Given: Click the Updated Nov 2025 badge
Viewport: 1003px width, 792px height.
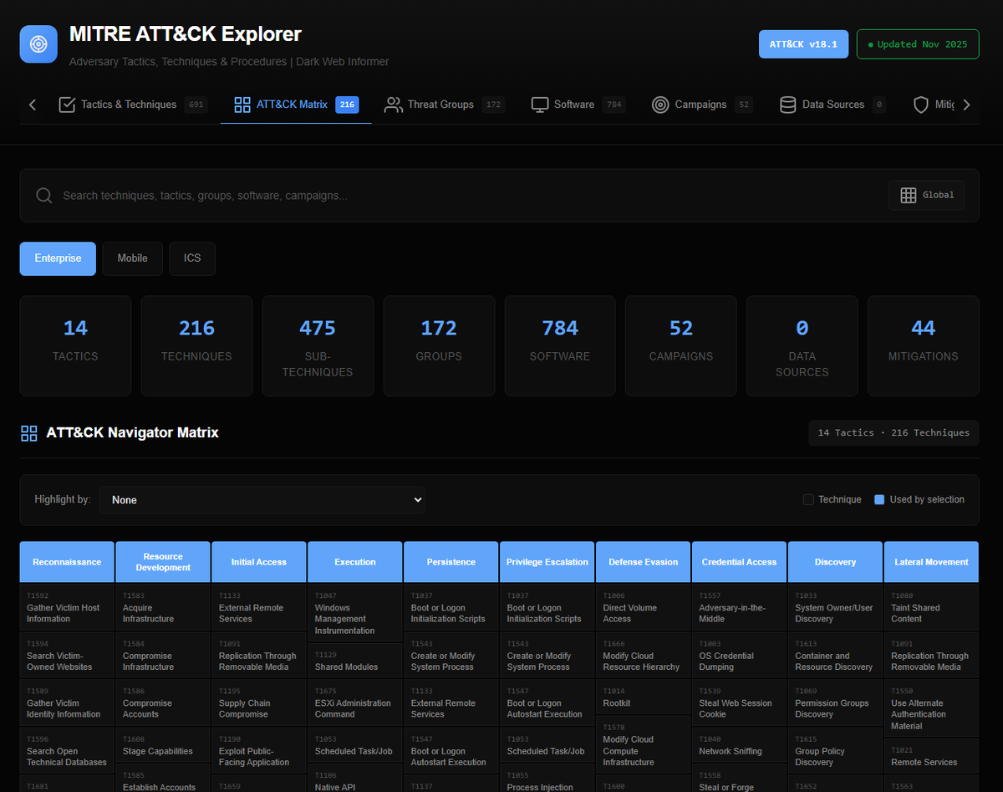Looking at the screenshot, I should 918,44.
